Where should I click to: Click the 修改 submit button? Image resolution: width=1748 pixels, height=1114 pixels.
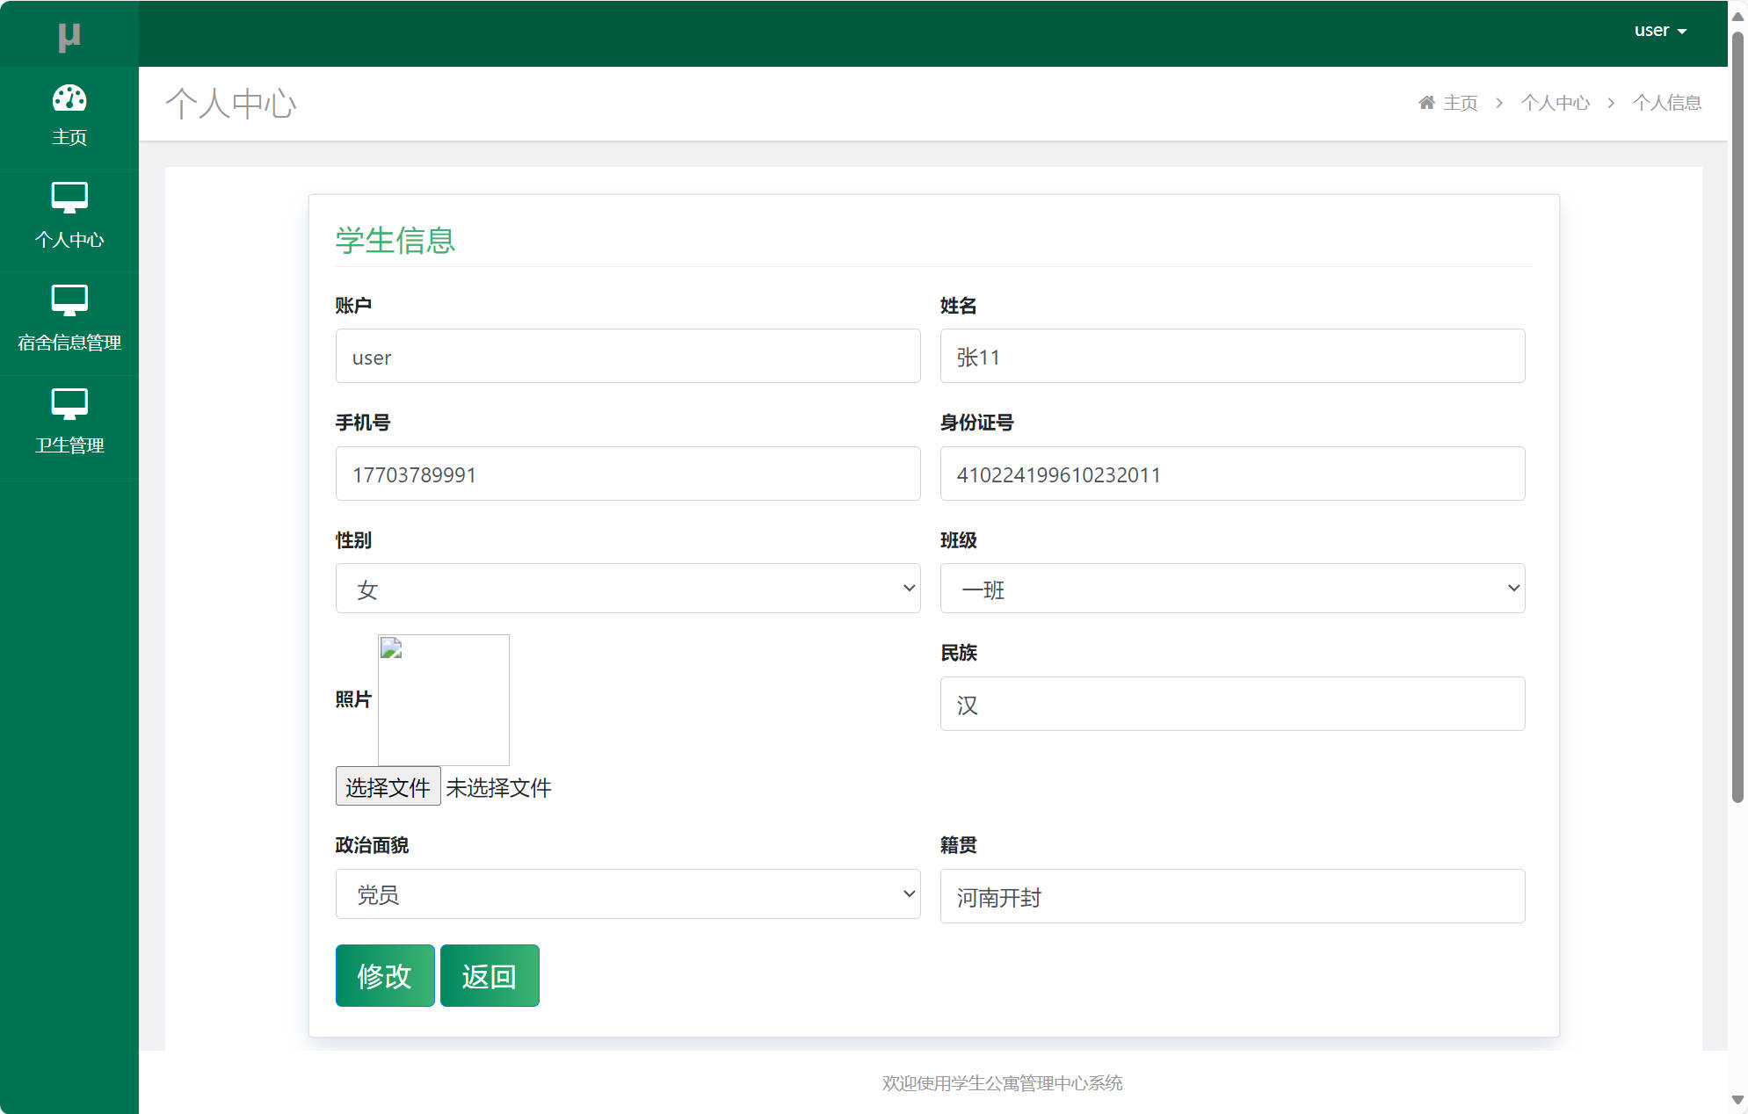tap(384, 975)
